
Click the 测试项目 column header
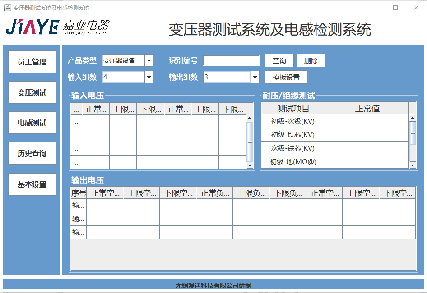[293, 108]
